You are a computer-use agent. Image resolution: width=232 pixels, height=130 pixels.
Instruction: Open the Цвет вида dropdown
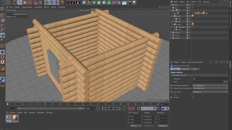pyautogui.click(x=210, y=92)
